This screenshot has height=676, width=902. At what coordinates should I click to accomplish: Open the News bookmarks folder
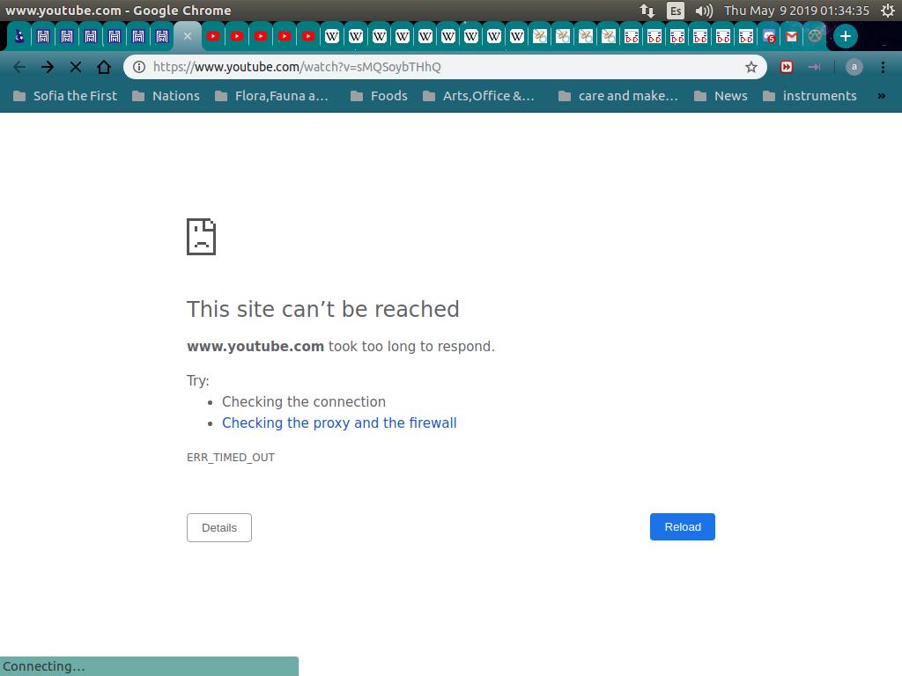click(x=721, y=96)
